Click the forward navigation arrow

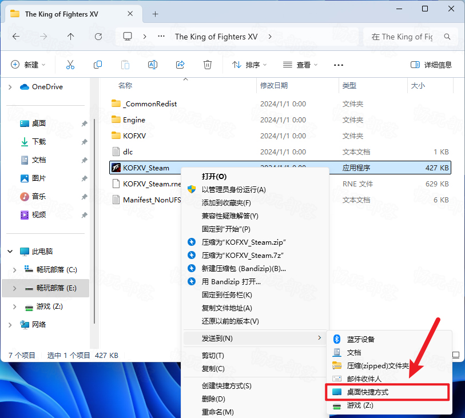pyautogui.click(x=43, y=37)
